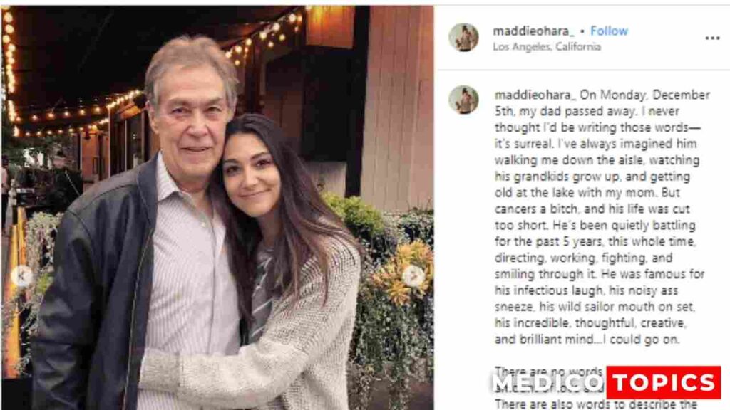The image size is (730, 410).
Task: Open the three-dot more options menu
Action: [x=711, y=38]
